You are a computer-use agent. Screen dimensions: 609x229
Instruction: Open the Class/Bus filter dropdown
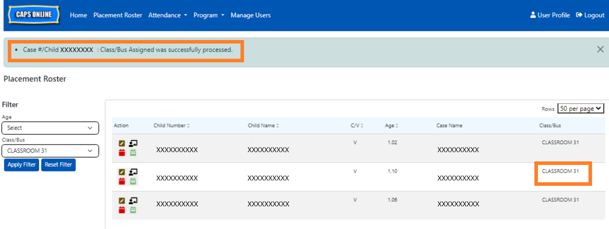[x=50, y=151]
